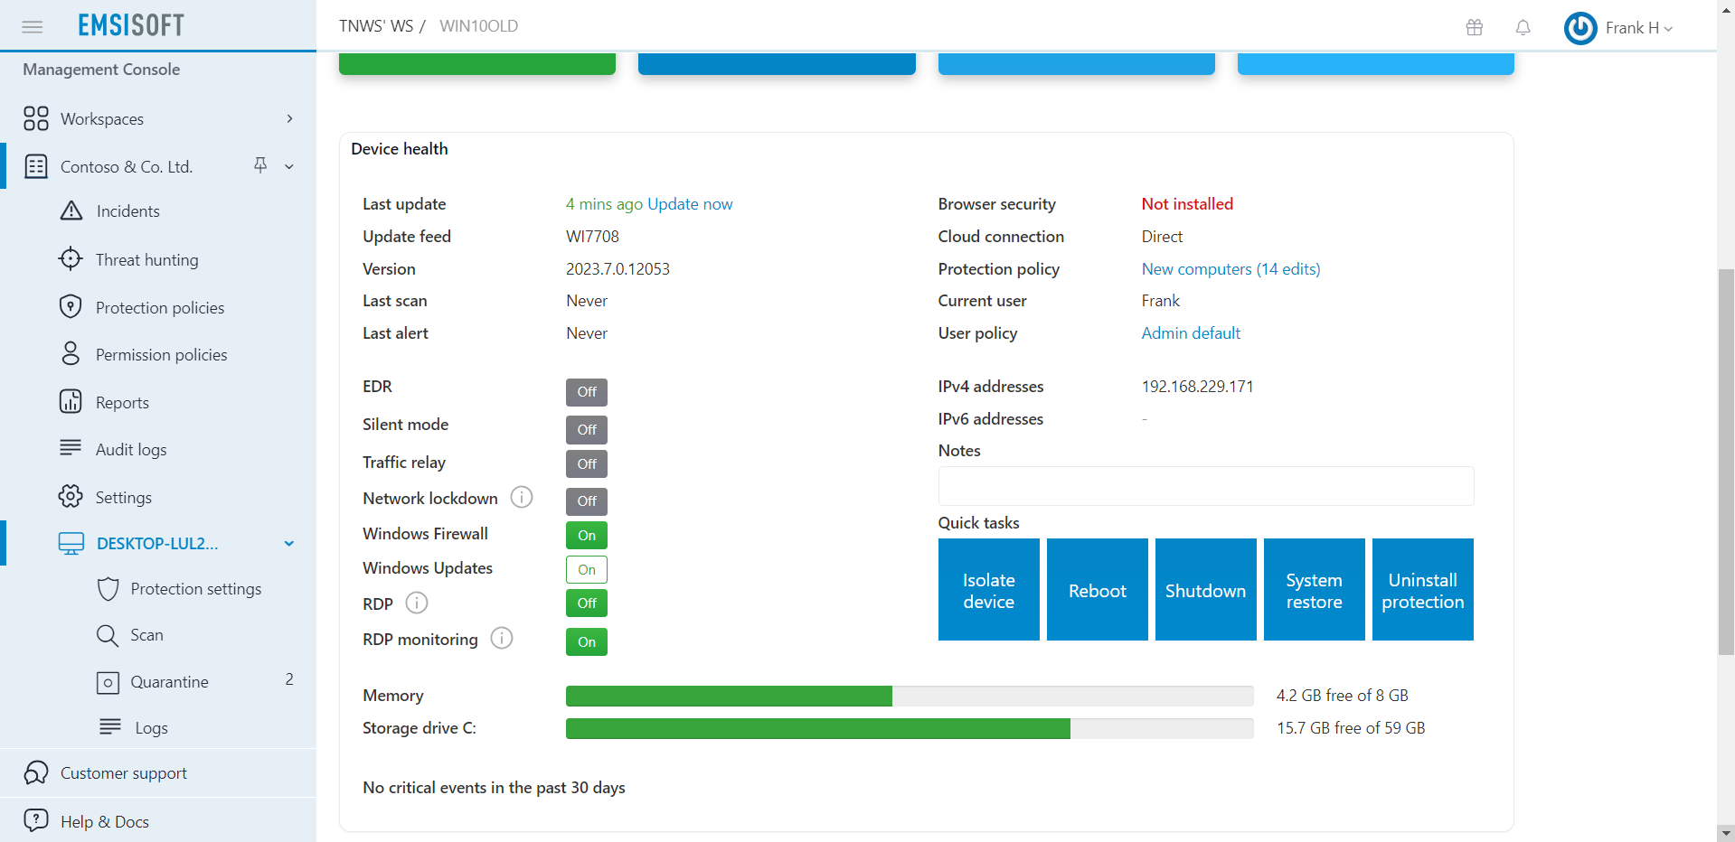Viewport: 1735px width, 842px height.
Task: Click the Frank H profile avatar
Action: pyautogui.click(x=1580, y=28)
